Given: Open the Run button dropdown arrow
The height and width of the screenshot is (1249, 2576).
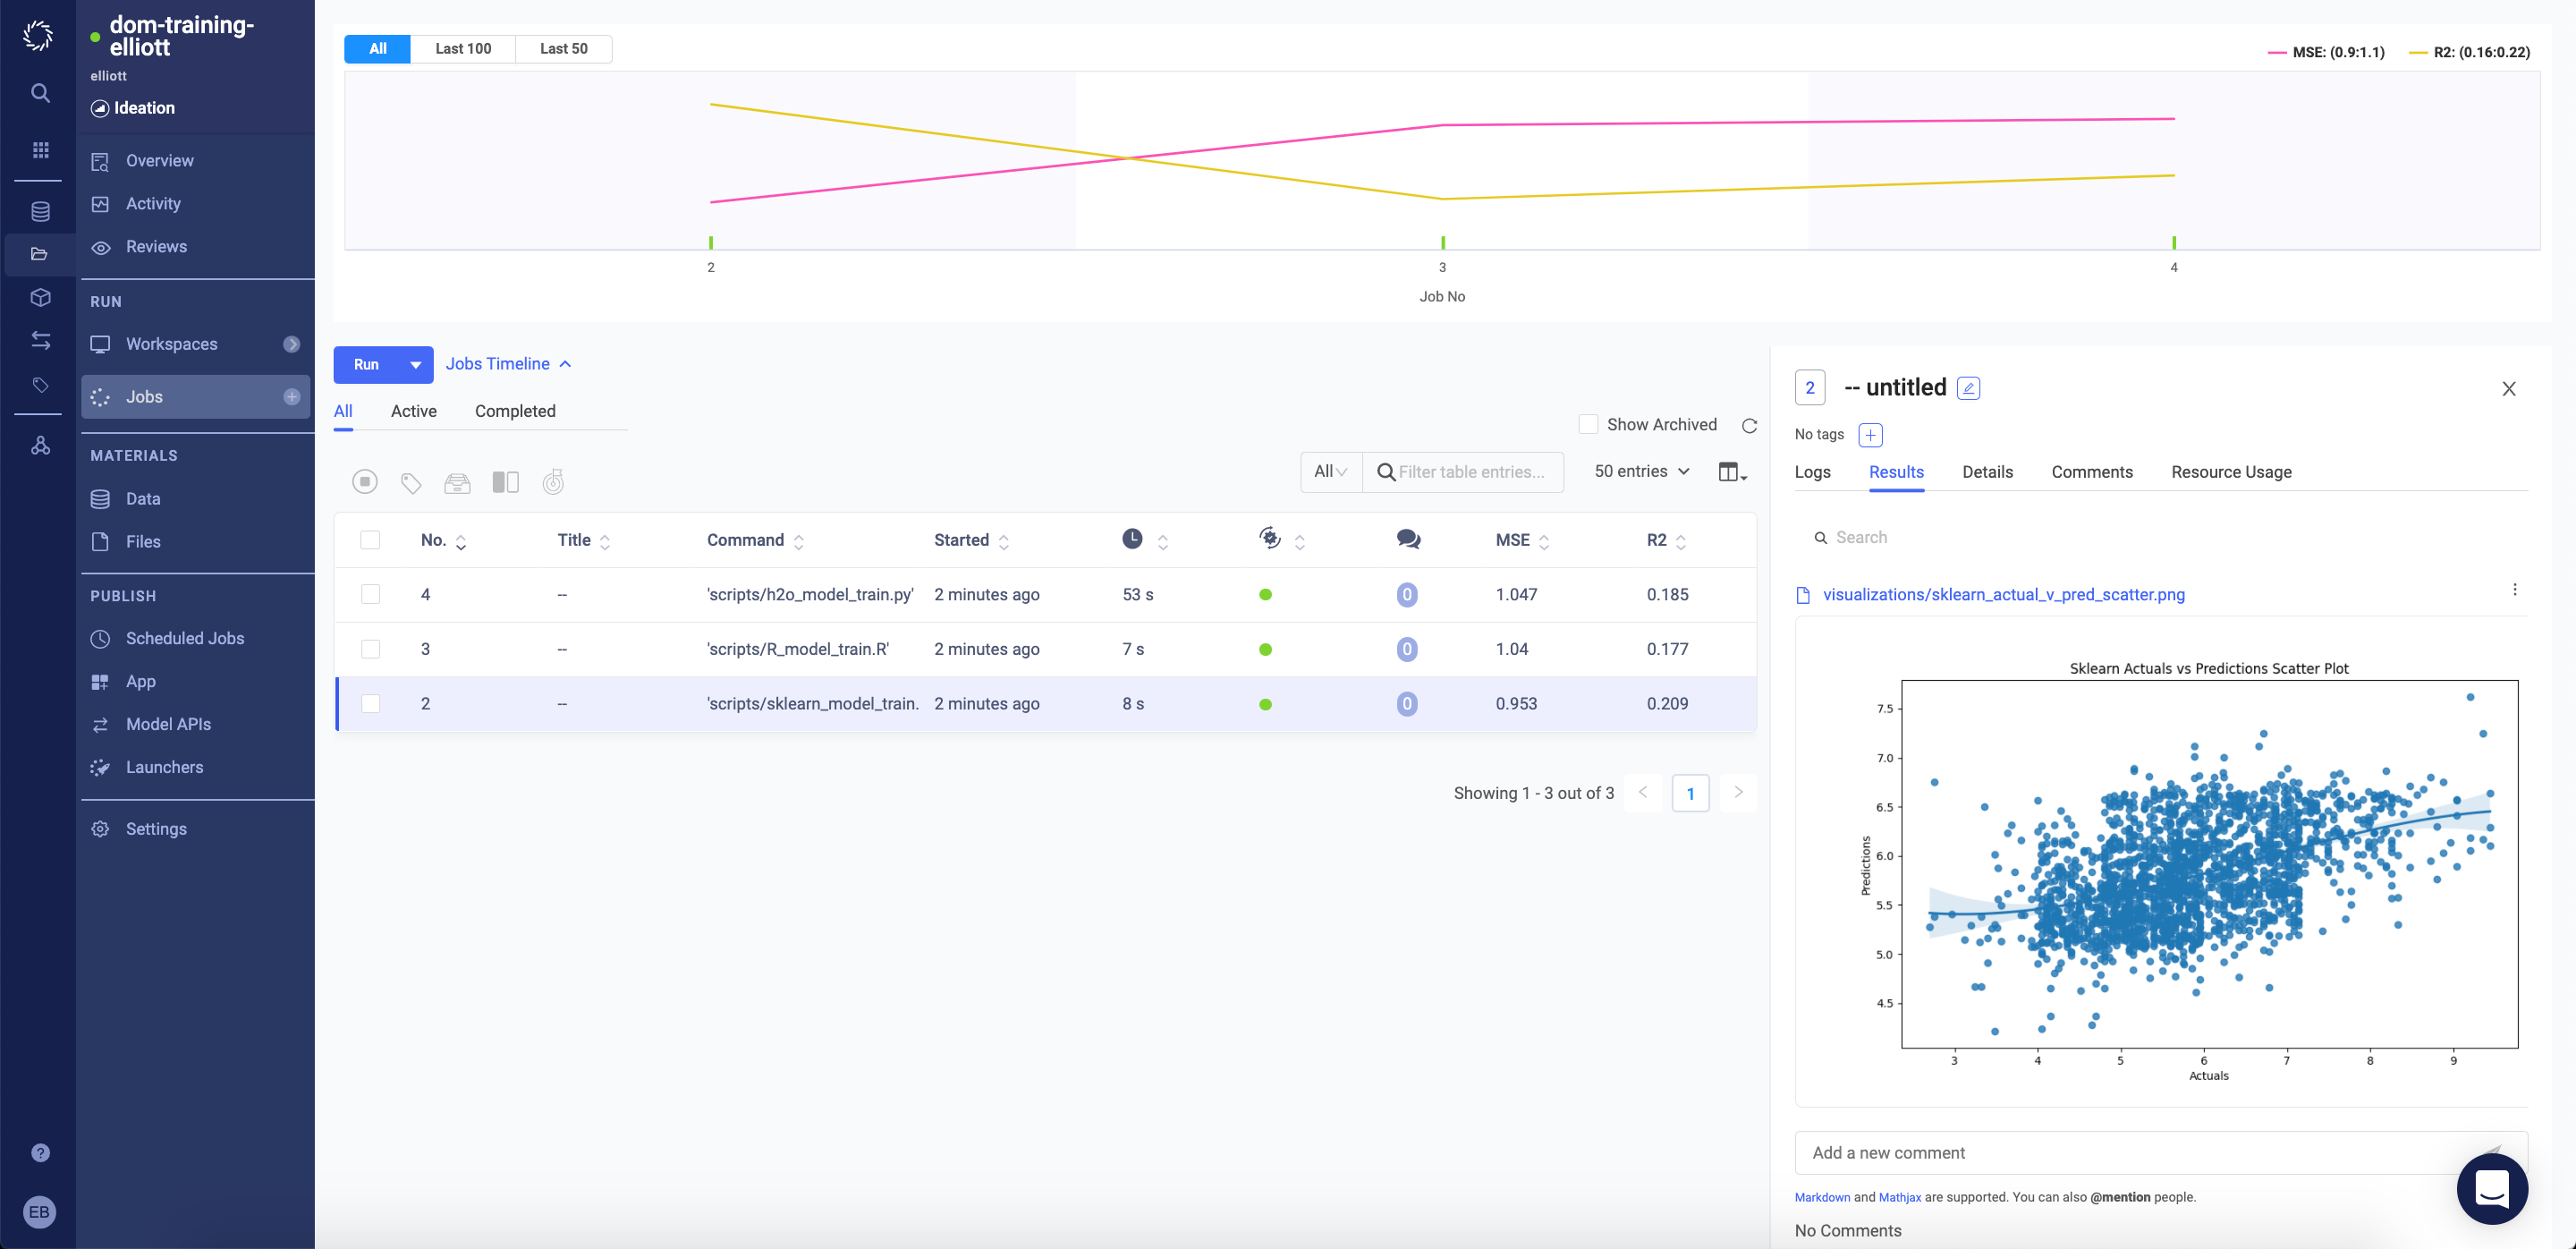Looking at the screenshot, I should [x=415, y=365].
